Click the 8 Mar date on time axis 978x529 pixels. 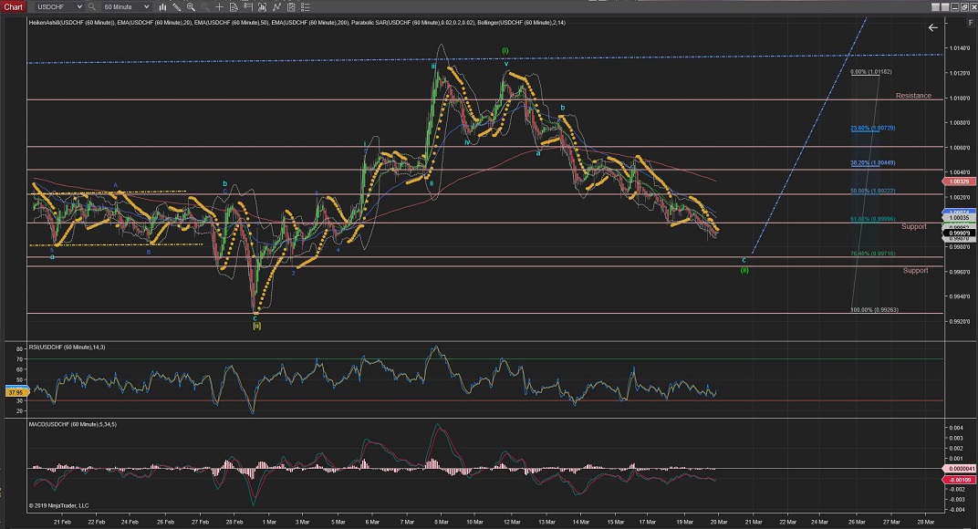tap(441, 522)
